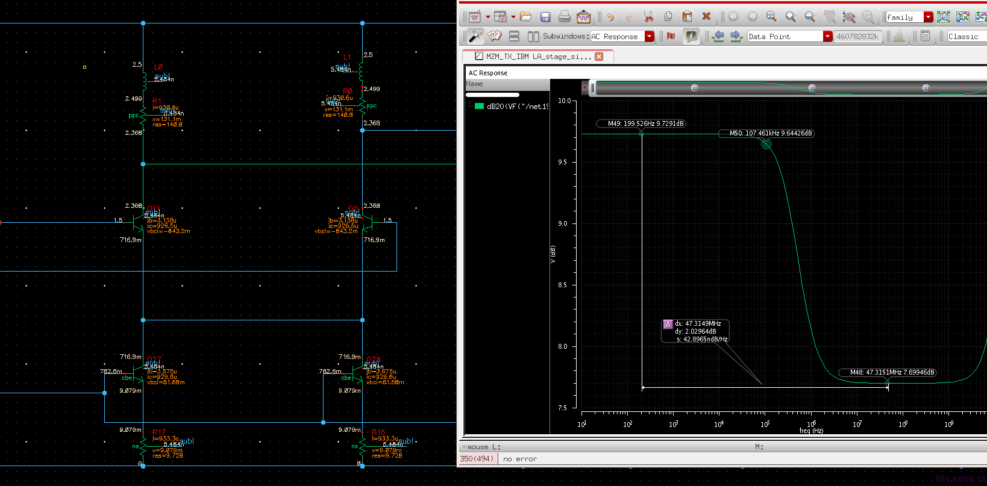Click the data point value field
This screenshot has width=987, height=486.
857,36
